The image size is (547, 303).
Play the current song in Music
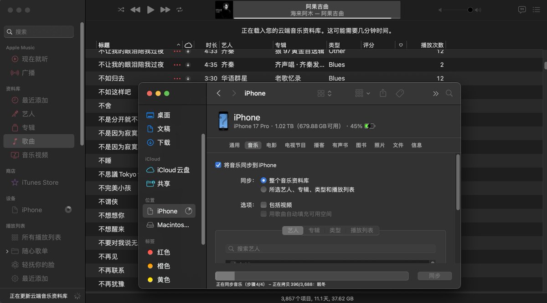[x=150, y=10]
